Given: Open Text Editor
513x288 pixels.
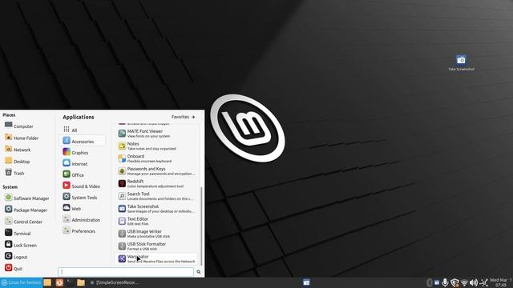Looking at the screenshot, I should pos(157,221).
